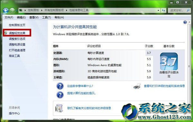
Task: Click question icon beside 提高计算机性能的提示
Action: pos(60,95)
